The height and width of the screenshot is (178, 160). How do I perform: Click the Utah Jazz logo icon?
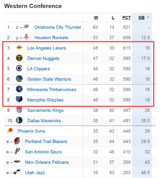pyautogui.click(x=17, y=172)
